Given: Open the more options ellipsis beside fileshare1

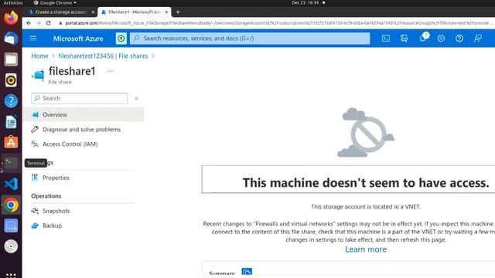Looking at the screenshot, I should pos(110,71).
